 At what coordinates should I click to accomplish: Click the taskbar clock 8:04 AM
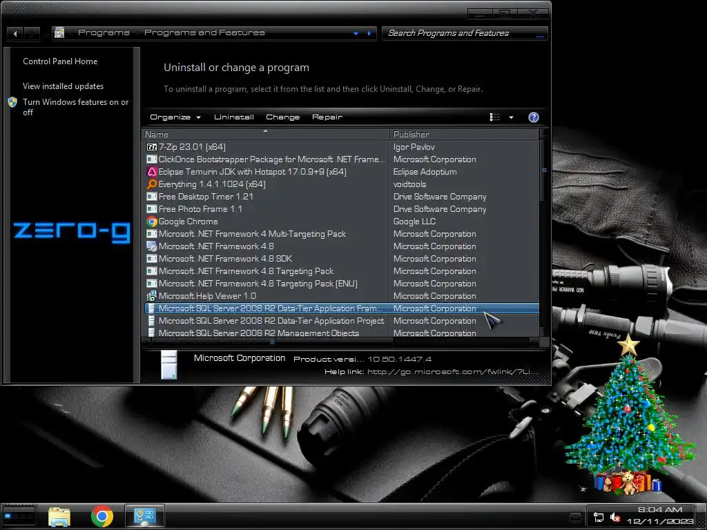tap(659, 510)
